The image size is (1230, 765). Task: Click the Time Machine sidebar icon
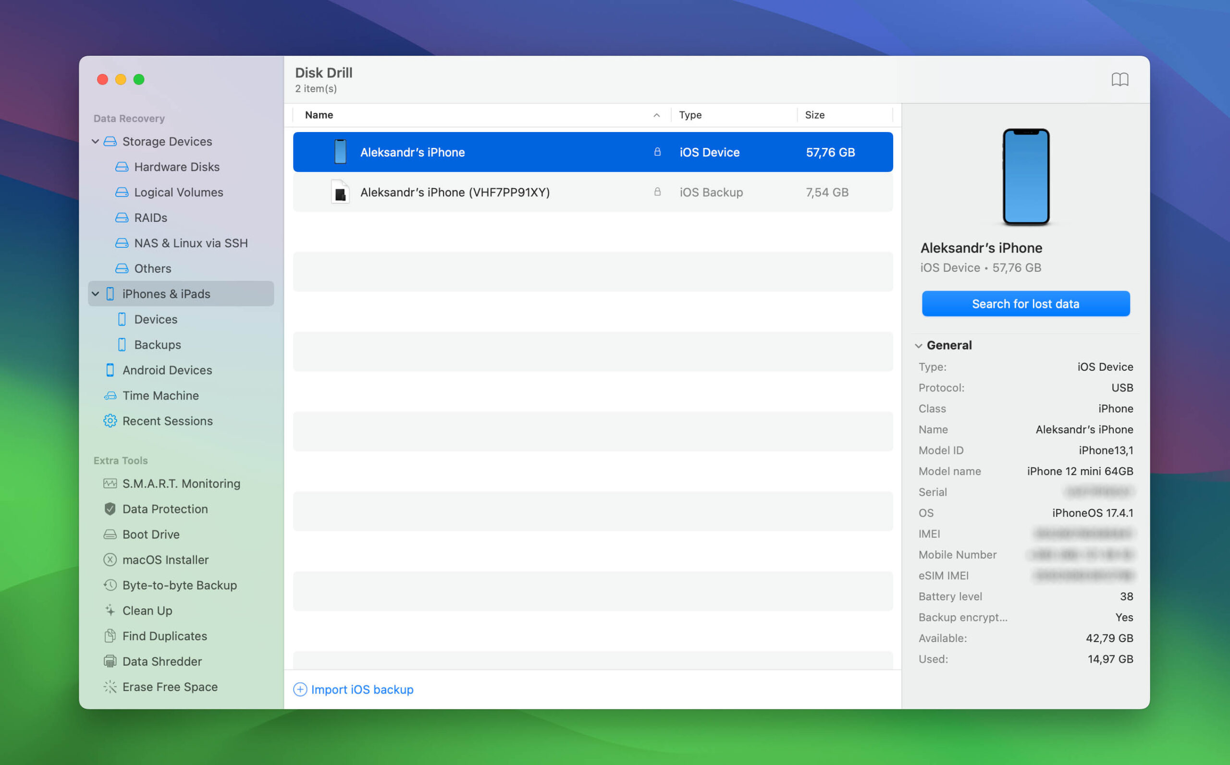click(x=110, y=396)
